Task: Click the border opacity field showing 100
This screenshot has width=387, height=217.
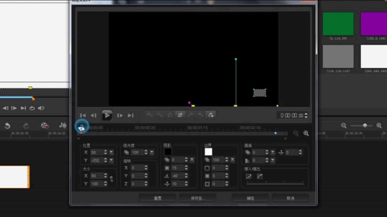Action: coord(218,160)
